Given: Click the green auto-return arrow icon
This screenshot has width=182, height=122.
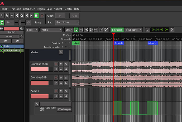Looking at the screenshot, I should pos(2,22).
